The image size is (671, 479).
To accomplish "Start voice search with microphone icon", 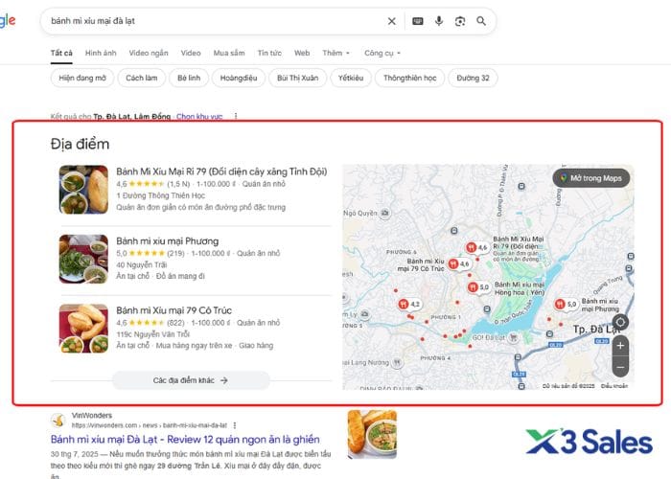I will click(439, 21).
